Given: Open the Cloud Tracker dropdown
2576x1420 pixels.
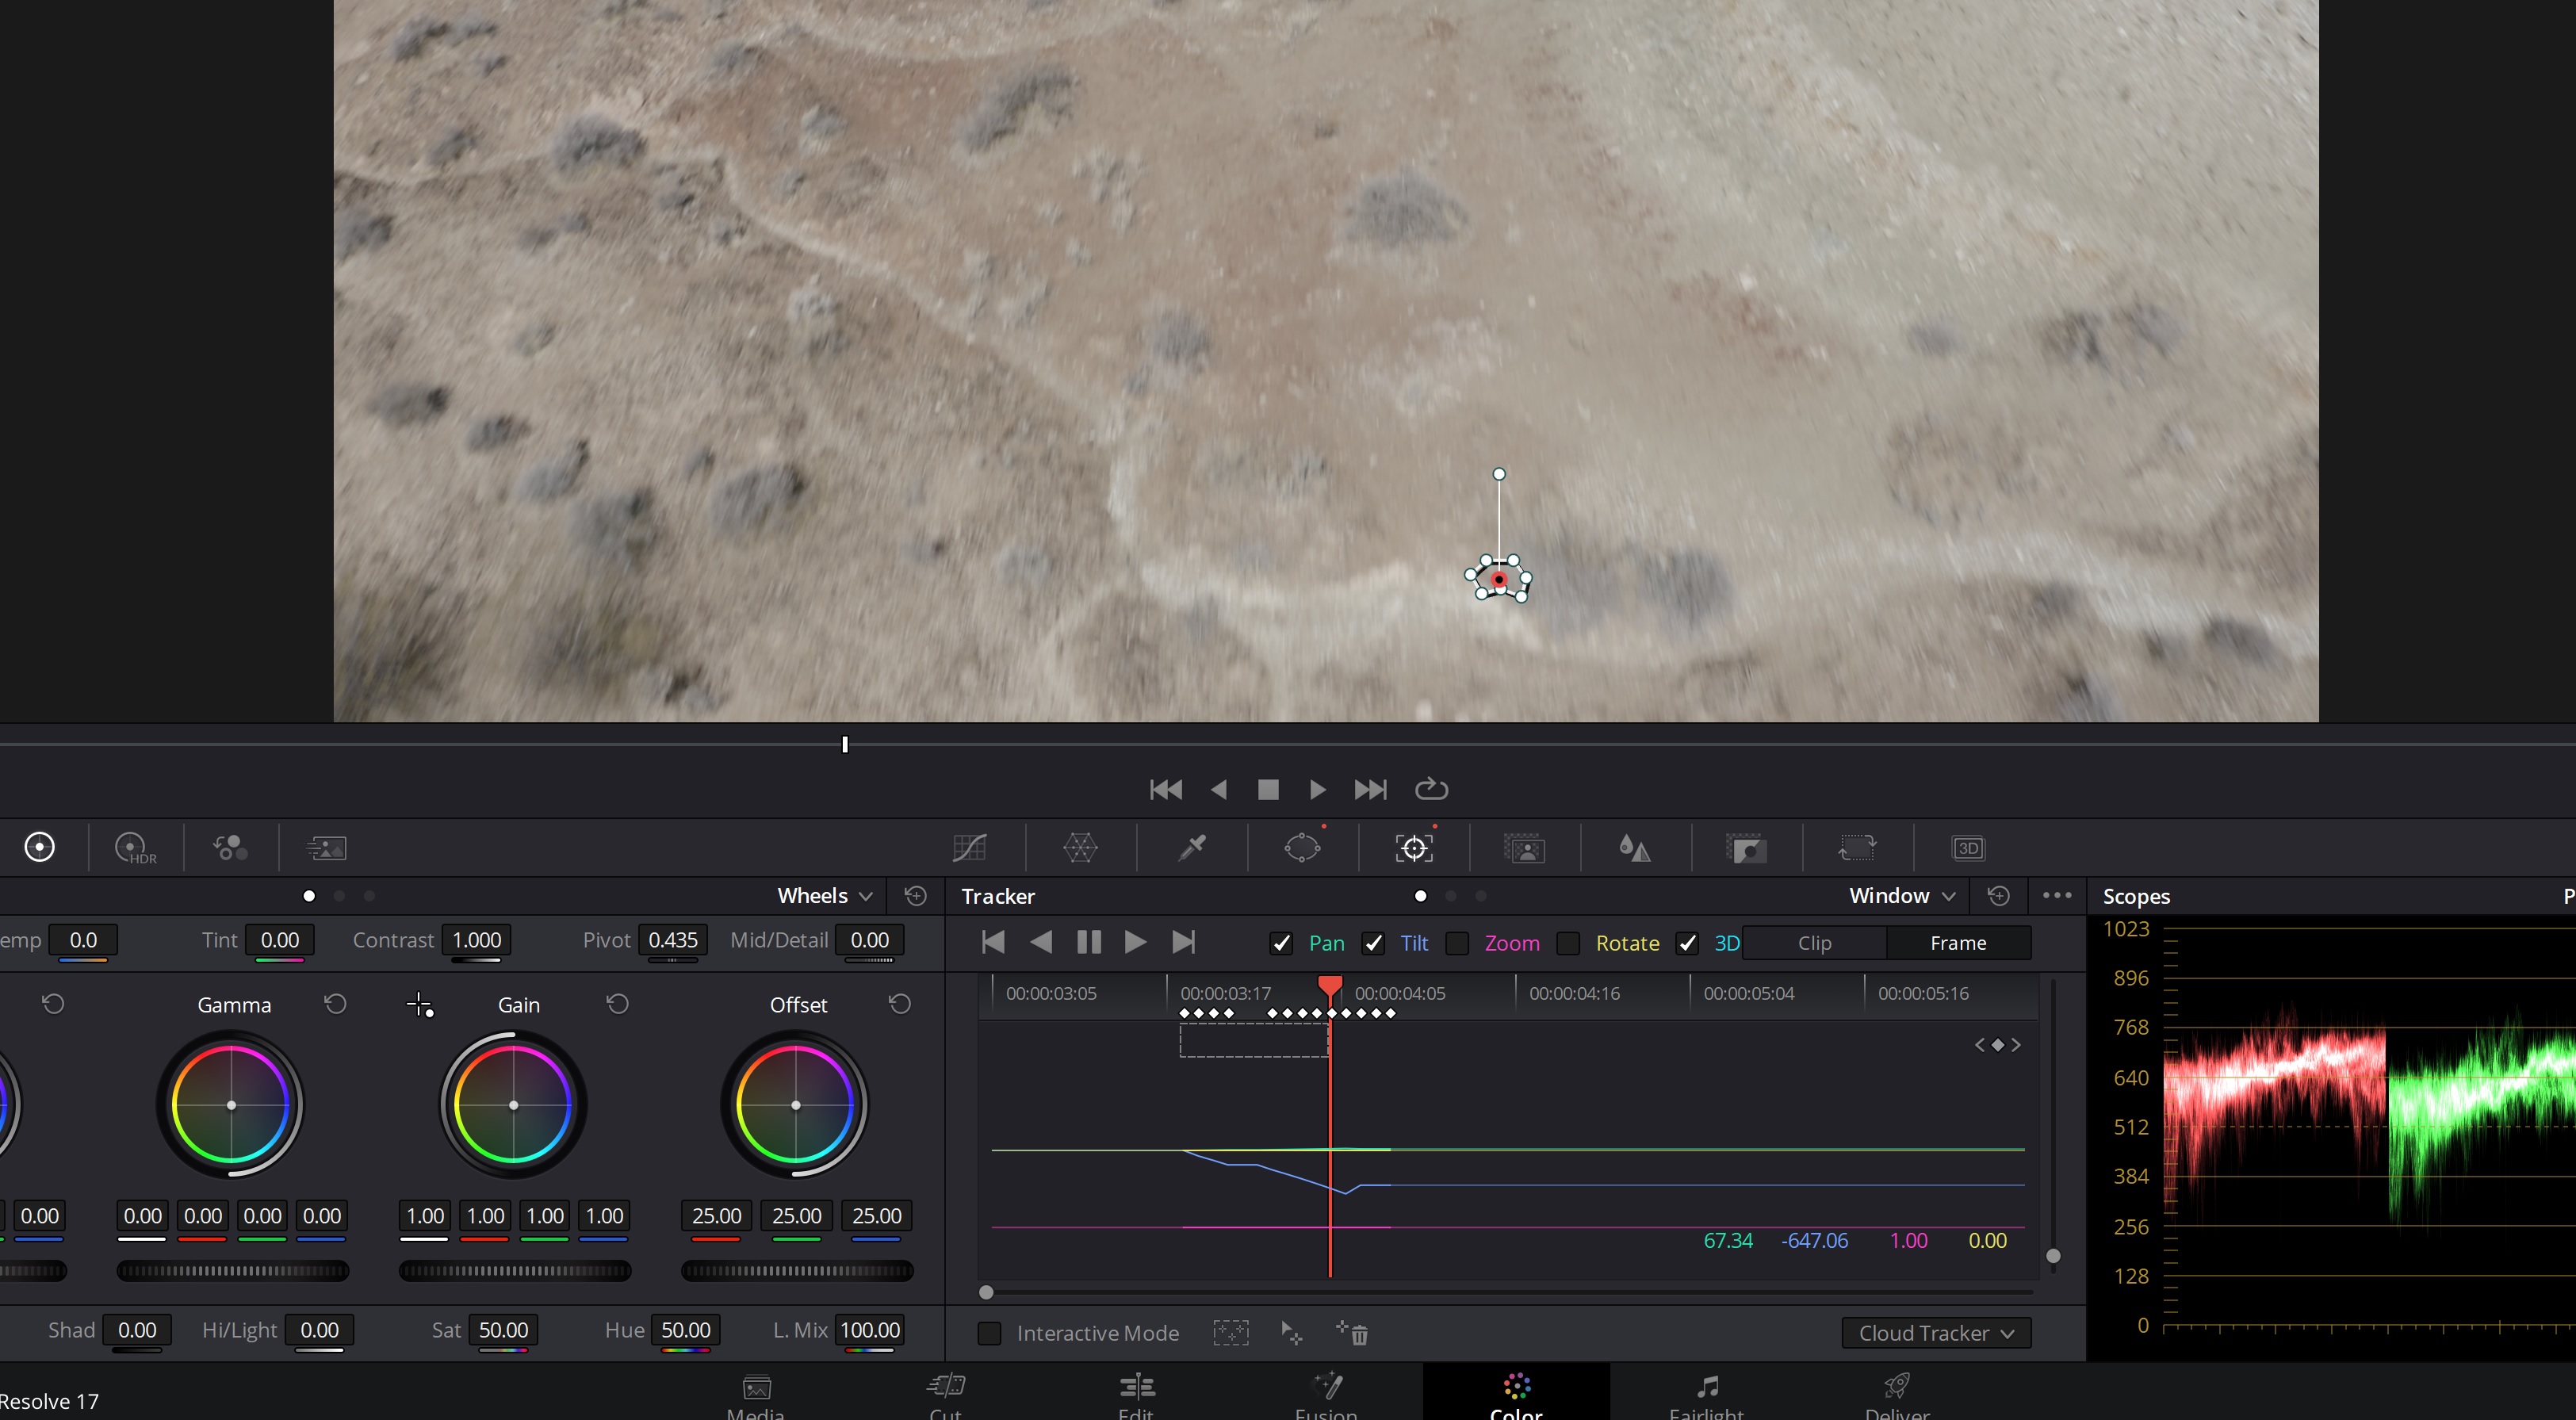Looking at the screenshot, I should (x=1936, y=1333).
